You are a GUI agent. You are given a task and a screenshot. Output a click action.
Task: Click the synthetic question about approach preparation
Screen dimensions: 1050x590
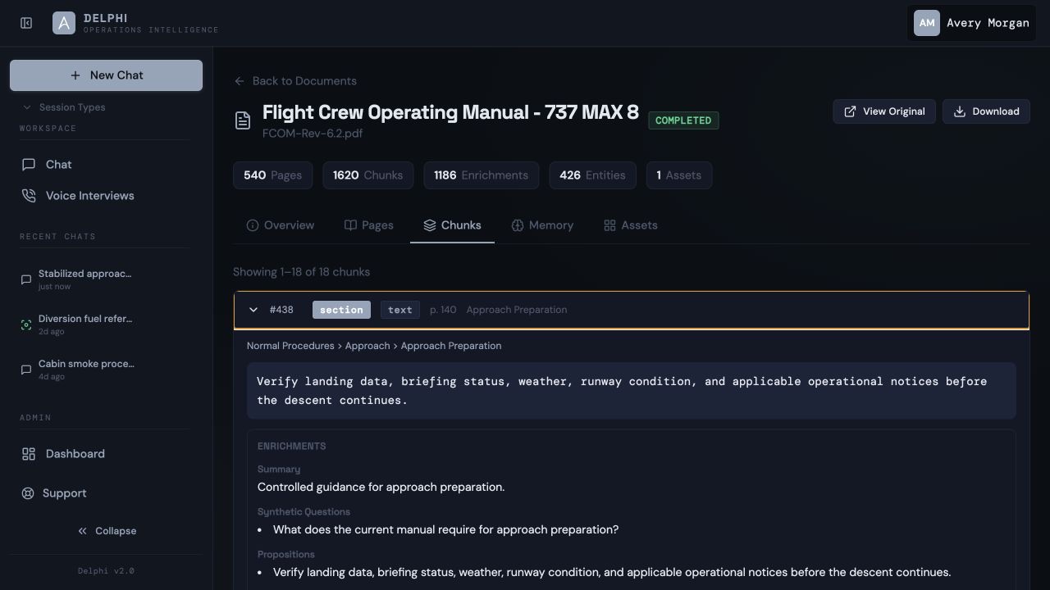(x=445, y=529)
